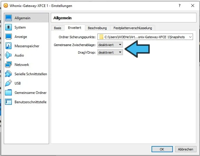The image size is (200, 156).
Task: Open Ordner Sicherungspunkte path combo box
Action: click(x=145, y=37)
